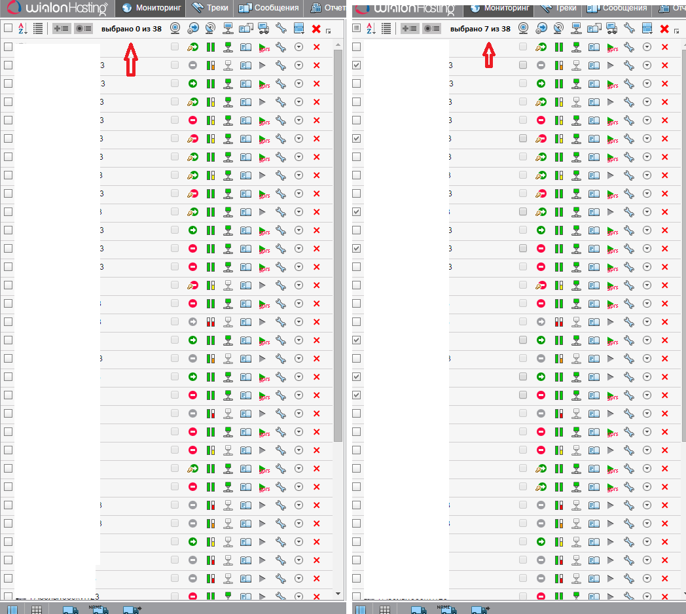This screenshot has height=614, width=686.
Task: Click the Wialon Hosting logo in left panel
Action: click(59, 9)
